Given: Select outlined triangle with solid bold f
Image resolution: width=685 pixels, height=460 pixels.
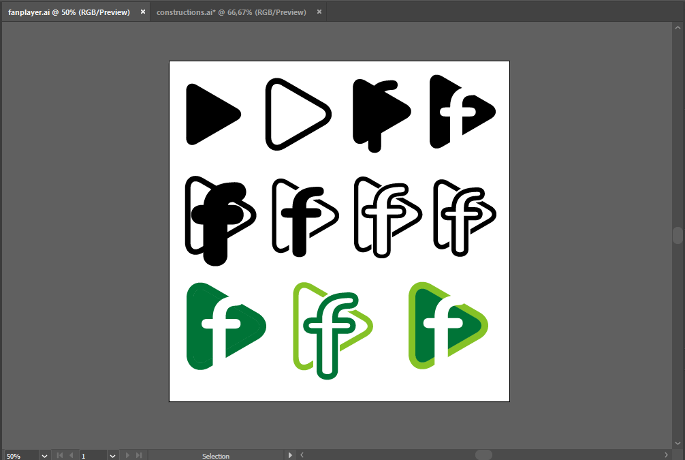Looking at the screenshot, I should coord(221,221).
